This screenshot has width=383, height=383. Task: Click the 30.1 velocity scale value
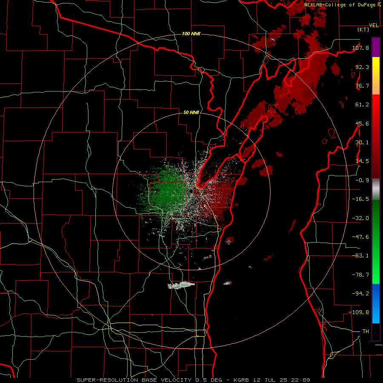pyautogui.click(x=362, y=143)
